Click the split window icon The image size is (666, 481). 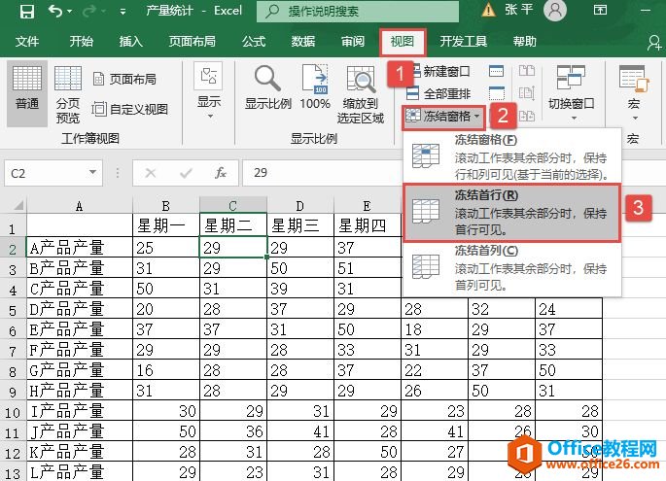pos(496,71)
